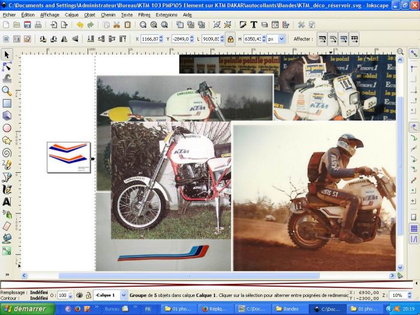Toggle the width/height ratio lock
This screenshot has height=315, width=420.
click(x=230, y=38)
